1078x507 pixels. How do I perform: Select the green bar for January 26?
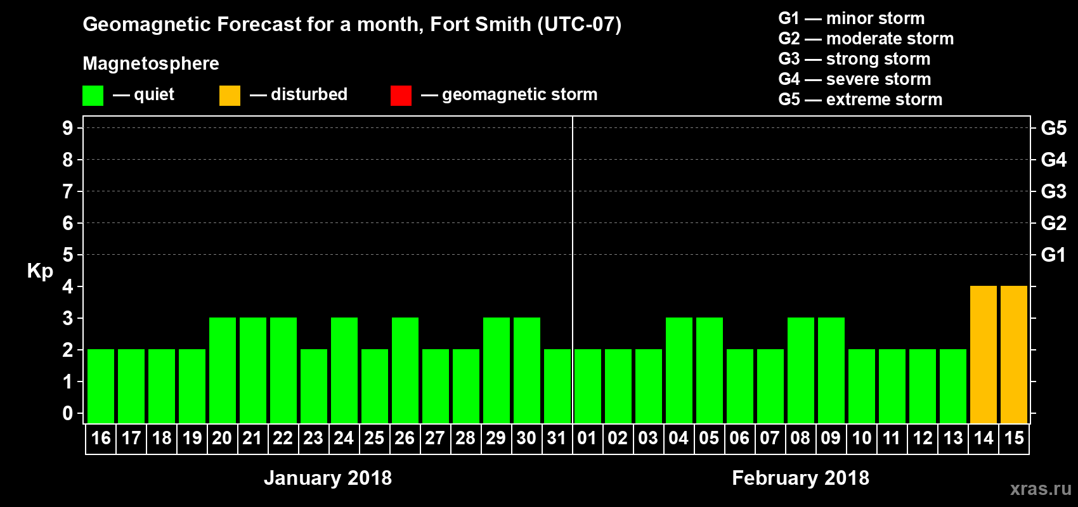[405, 370]
